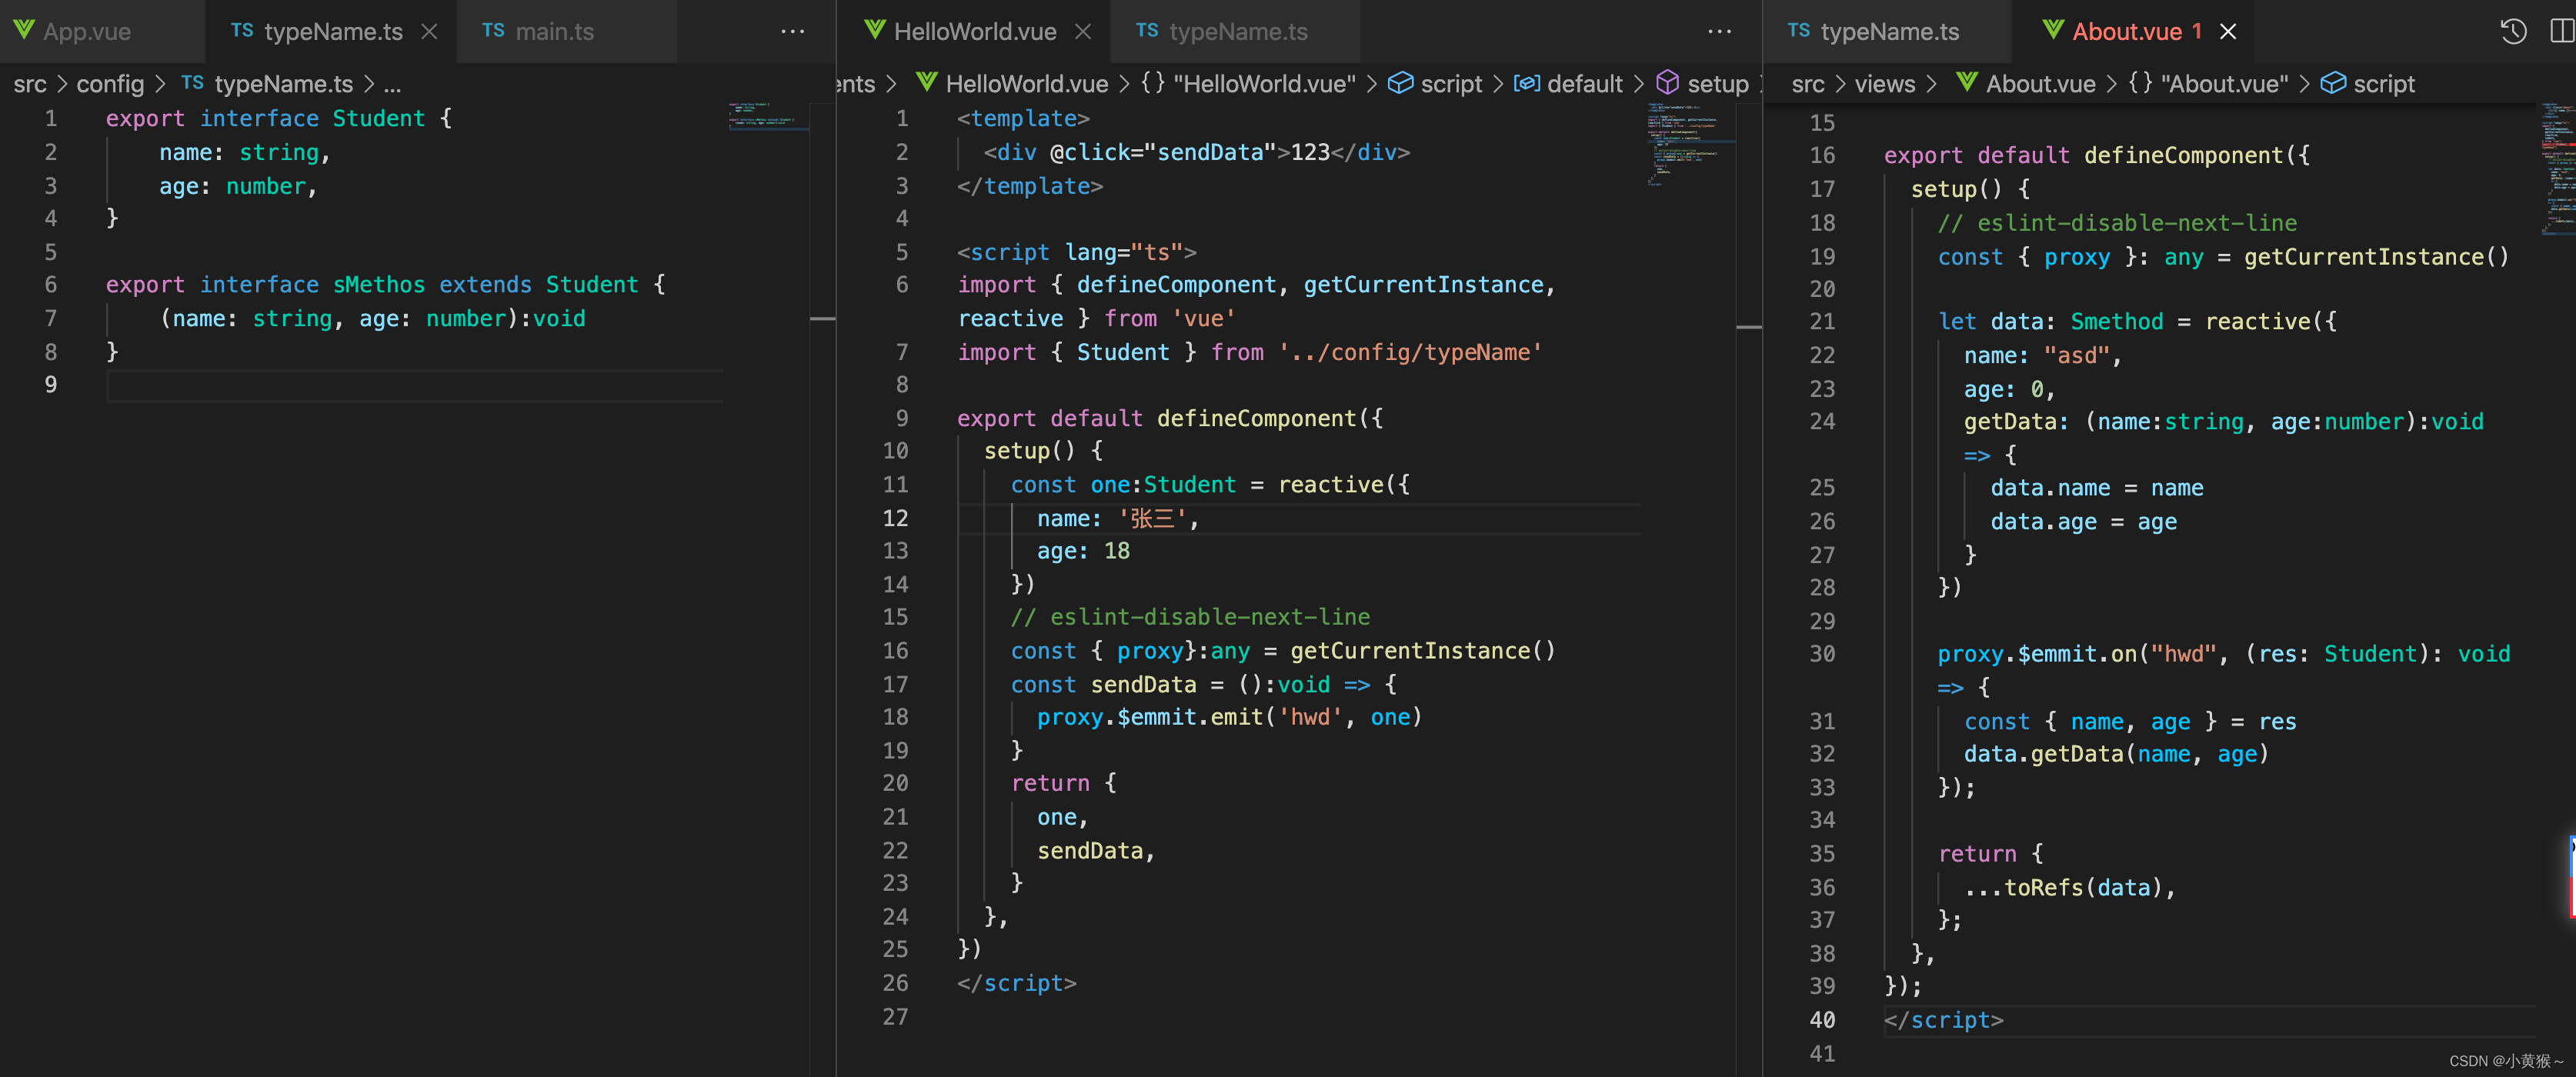Switch to the main.ts tab
The height and width of the screenshot is (1077, 2576).
[x=553, y=32]
